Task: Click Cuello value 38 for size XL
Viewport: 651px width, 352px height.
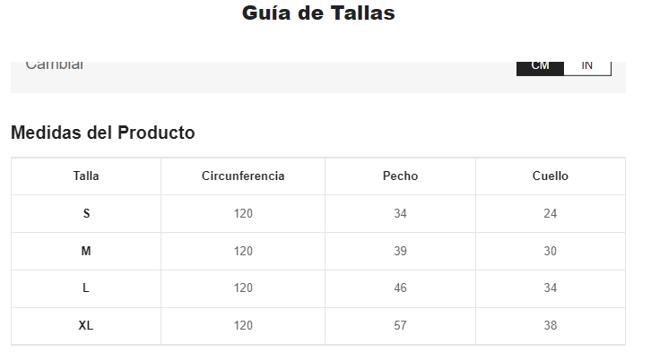Action: tap(550, 325)
